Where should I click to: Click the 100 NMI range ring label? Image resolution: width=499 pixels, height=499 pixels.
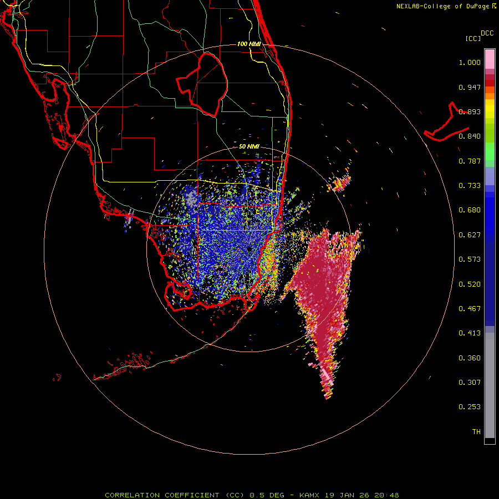[249, 44]
